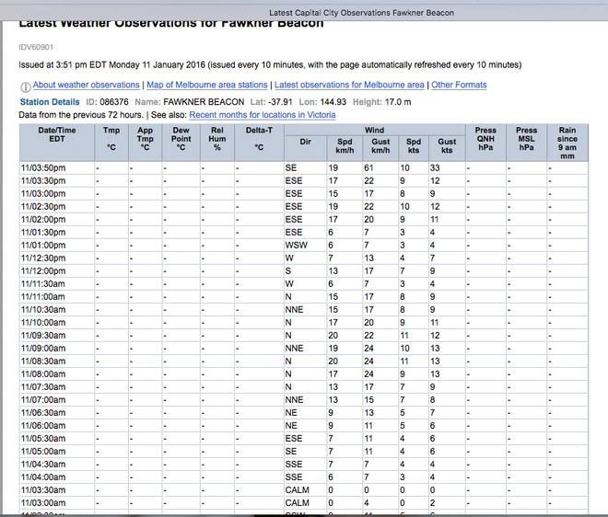Select the 11/02:30pm row time cell
Screen dimensions: 608x517
pos(56,207)
